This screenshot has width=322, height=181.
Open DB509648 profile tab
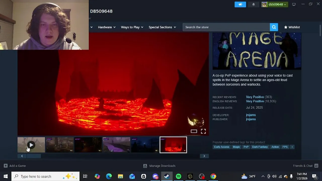pyautogui.click(x=101, y=11)
